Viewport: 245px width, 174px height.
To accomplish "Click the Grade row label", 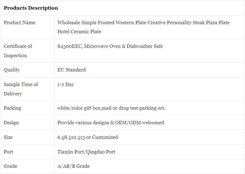I will (x=11, y=166).
